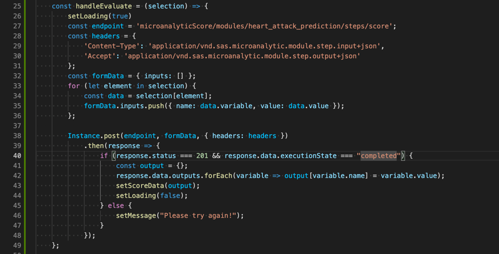Click the empty line number 37
Viewport: 499px width, 254px height.
pyautogui.click(x=17, y=126)
